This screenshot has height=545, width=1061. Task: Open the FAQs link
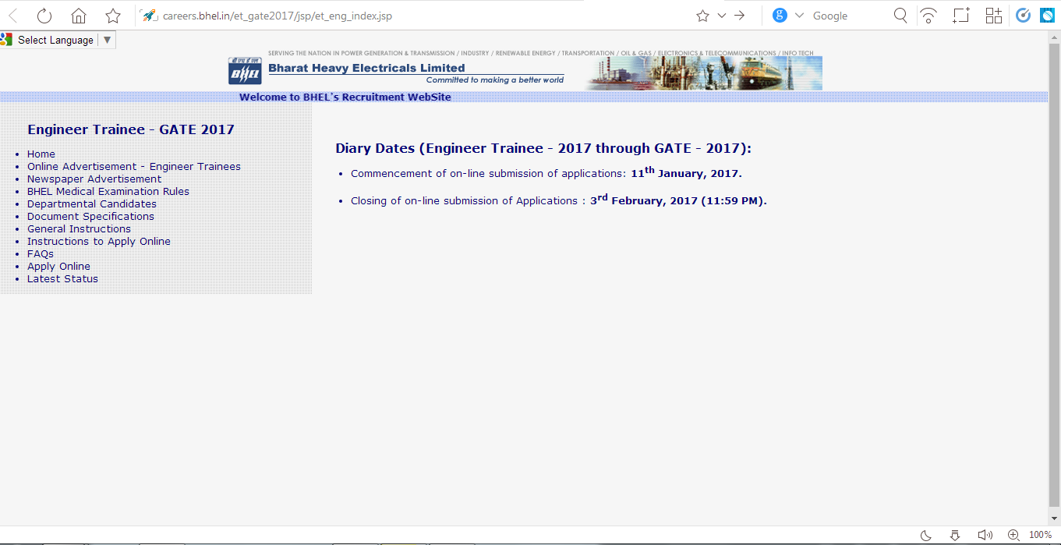point(41,254)
